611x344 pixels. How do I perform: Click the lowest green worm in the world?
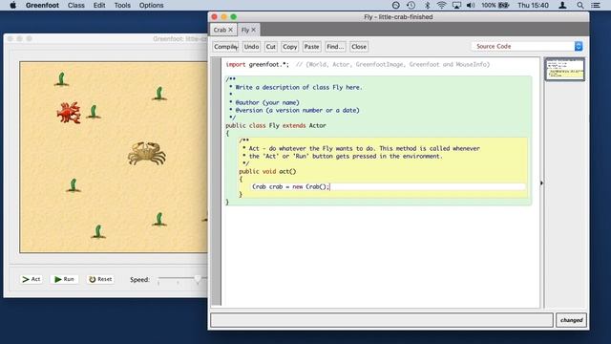98,231
